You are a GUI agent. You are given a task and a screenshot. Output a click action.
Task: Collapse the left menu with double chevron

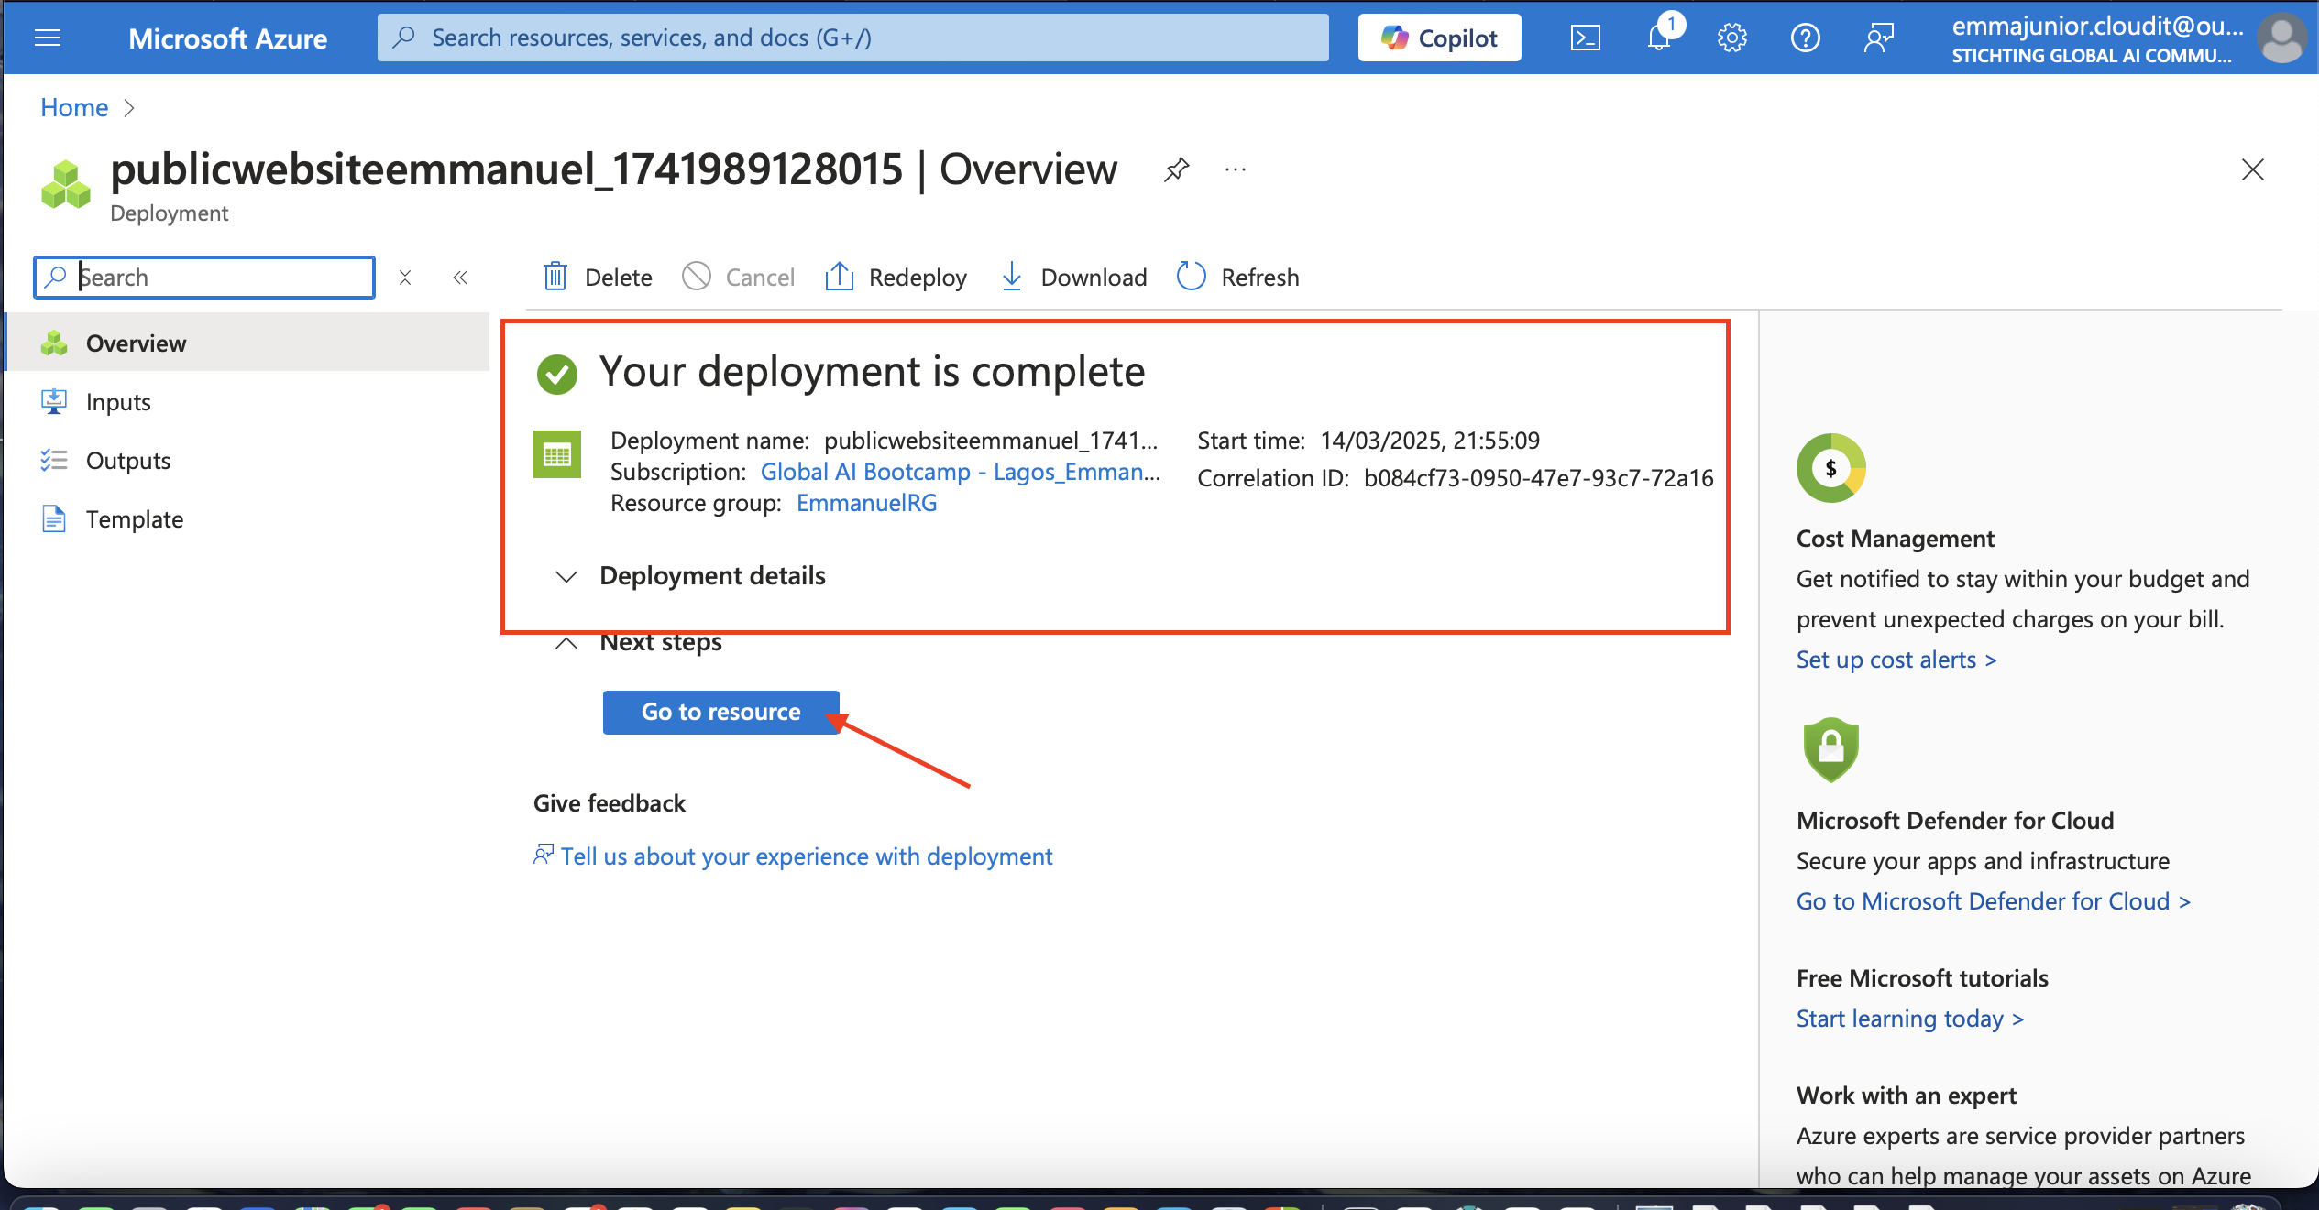(460, 277)
